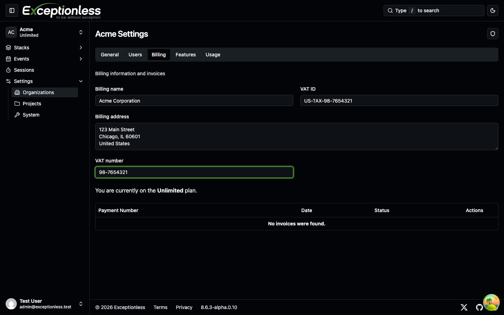Viewport: 504px width, 315px height.
Task: Open Projects settings
Action: [45, 104]
